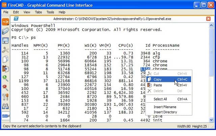Click the open file icon in sidebar
The width and height of the screenshot is (216, 136).
coord(5,31)
